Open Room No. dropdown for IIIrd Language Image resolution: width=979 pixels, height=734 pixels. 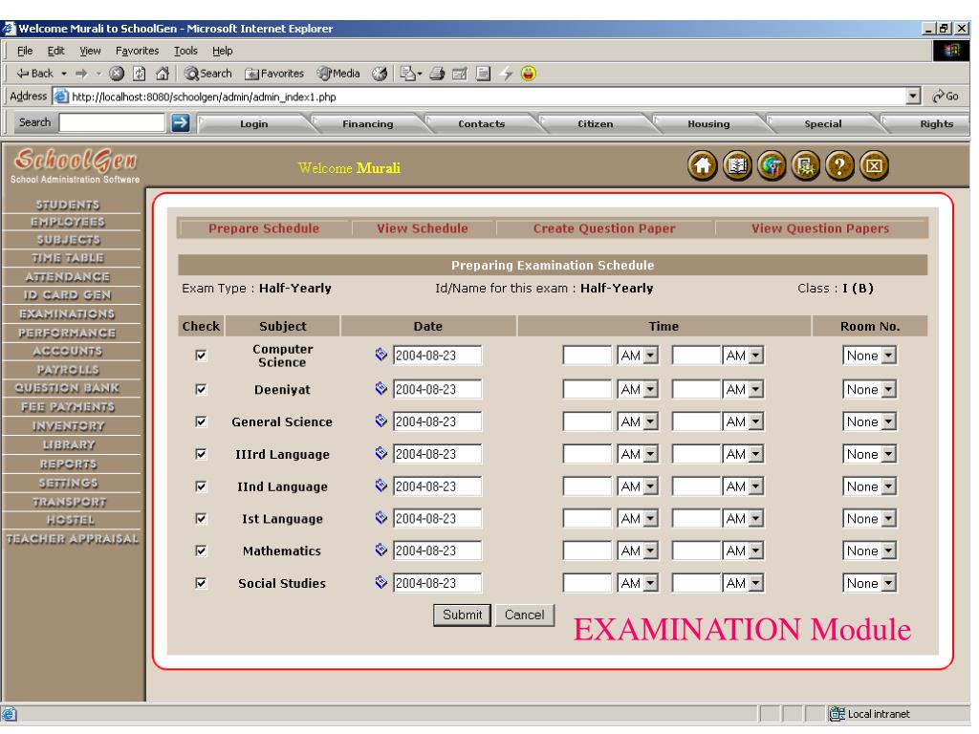click(870, 454)
